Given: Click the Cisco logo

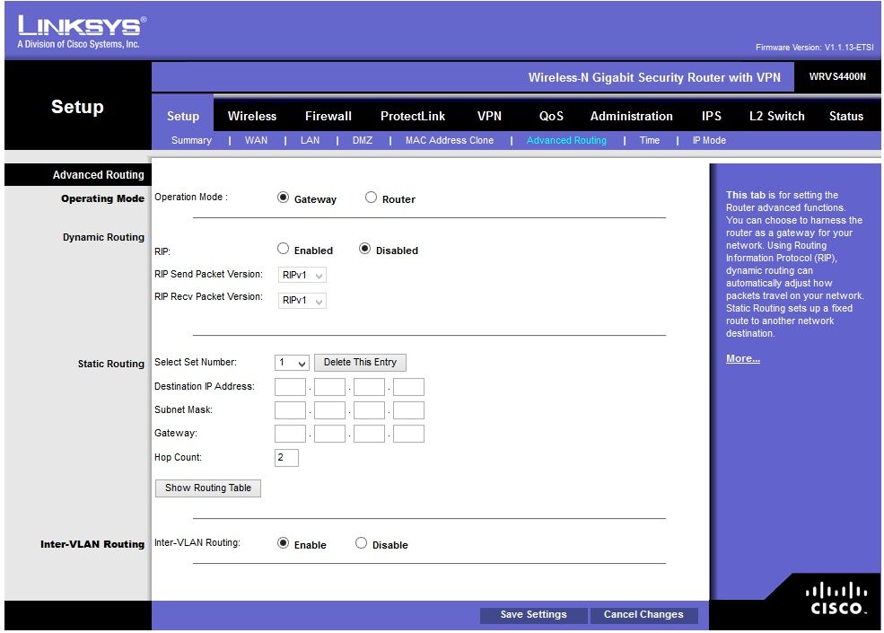Looking at the screenshot, I should pyautogui.click(x=838, y=600).
